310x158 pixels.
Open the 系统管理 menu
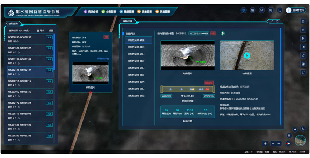point(163,12)
